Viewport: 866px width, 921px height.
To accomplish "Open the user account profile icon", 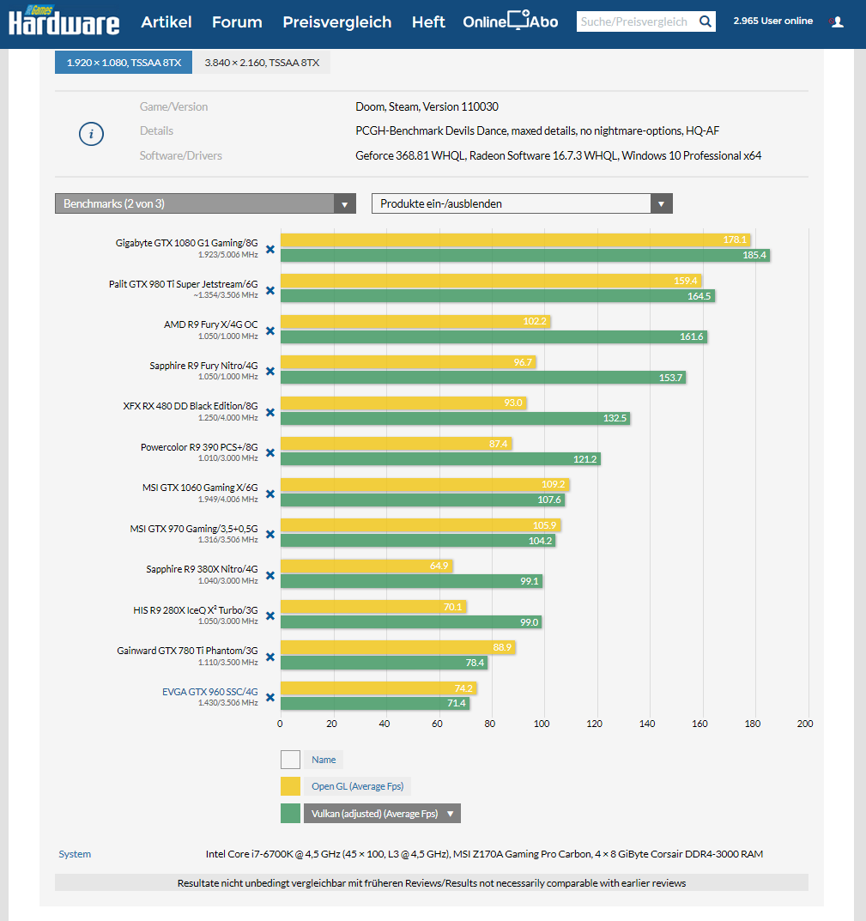I will [x=837, y=21].
